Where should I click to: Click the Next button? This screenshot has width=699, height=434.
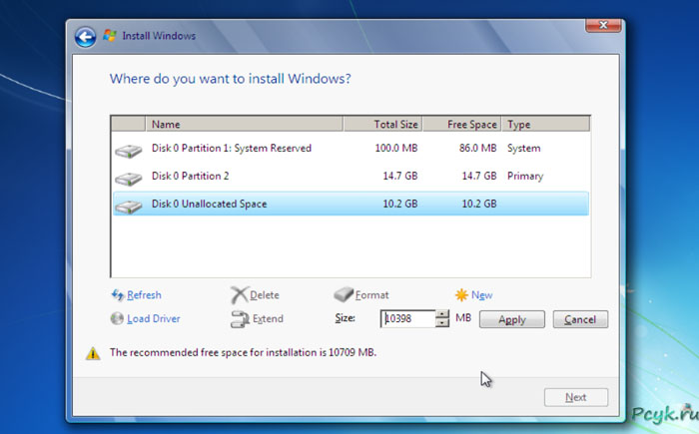click(x=575, y=397)
